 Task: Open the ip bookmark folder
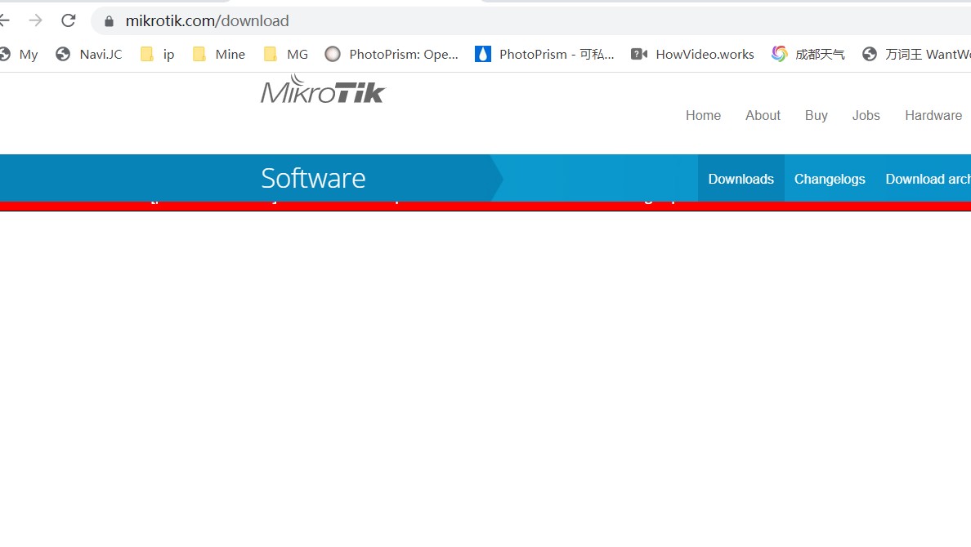point(157,55)
